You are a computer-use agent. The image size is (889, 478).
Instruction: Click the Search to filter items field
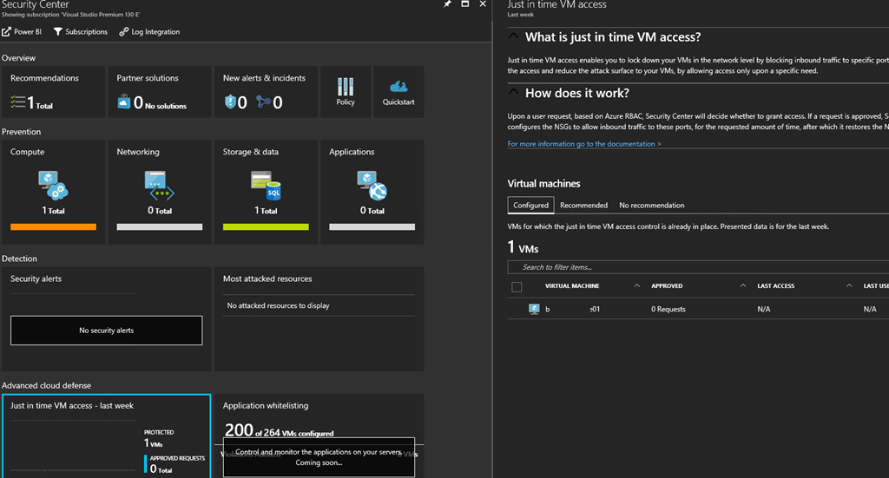pos(695,267)
